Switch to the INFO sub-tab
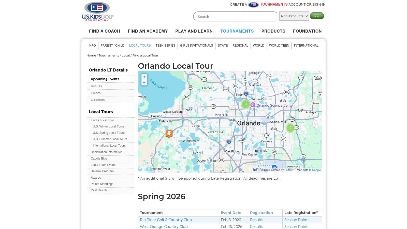The height and width of the screenshot is (229, 407). click(x=92, y=46)
